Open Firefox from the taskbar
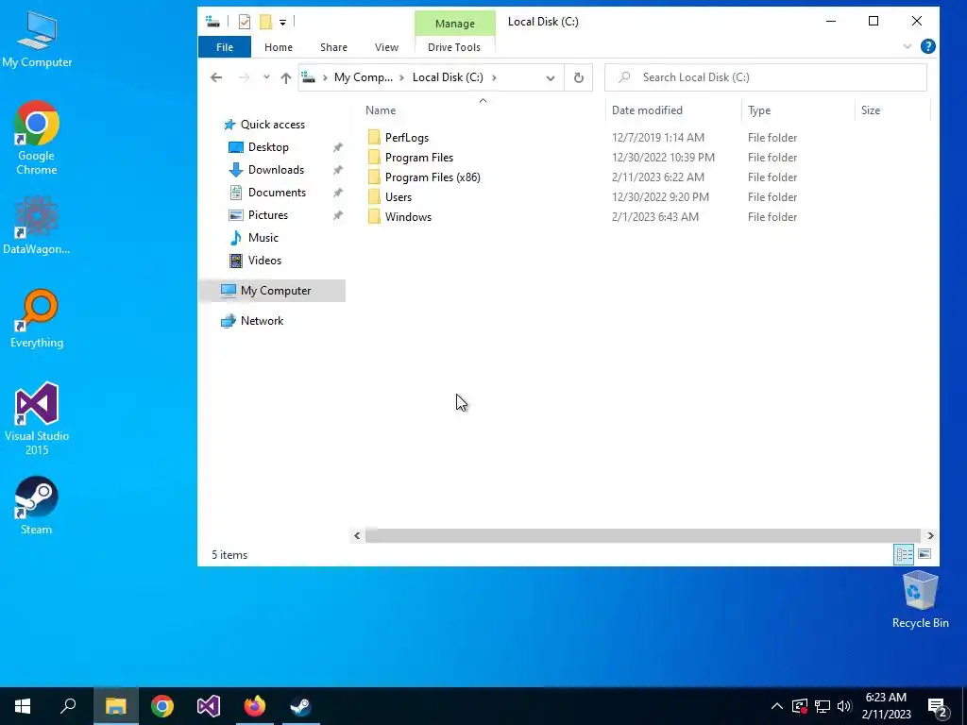 click(254, 706)
